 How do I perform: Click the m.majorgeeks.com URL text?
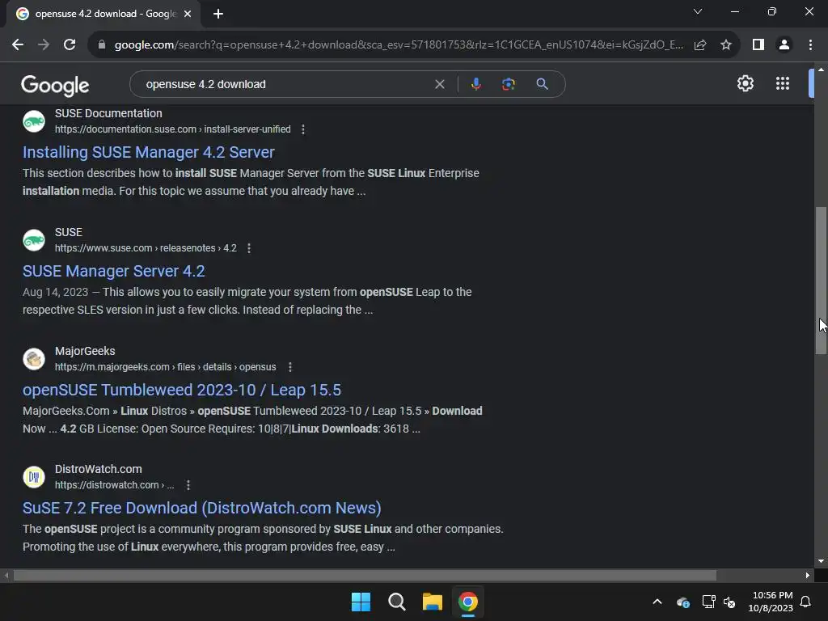165,367
